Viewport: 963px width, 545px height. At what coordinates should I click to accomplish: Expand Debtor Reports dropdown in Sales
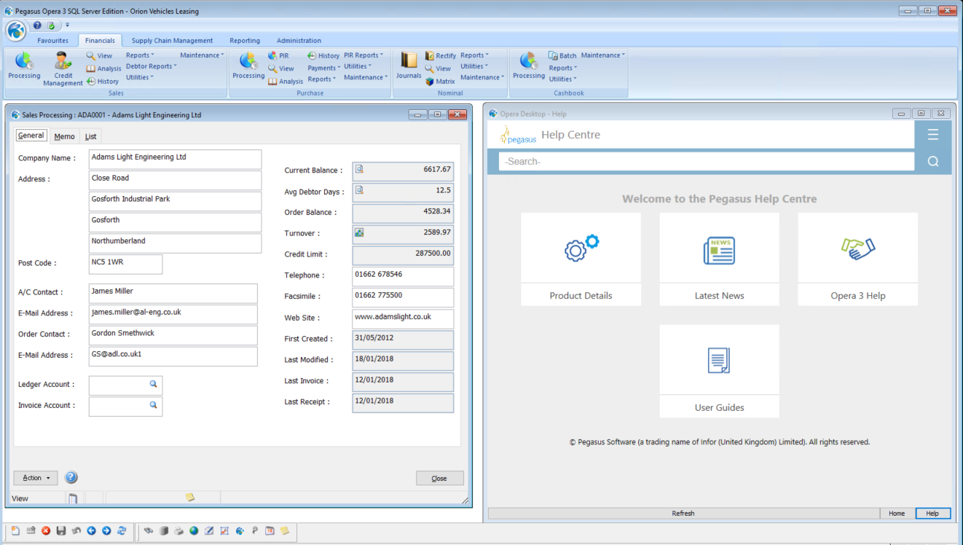152,66
